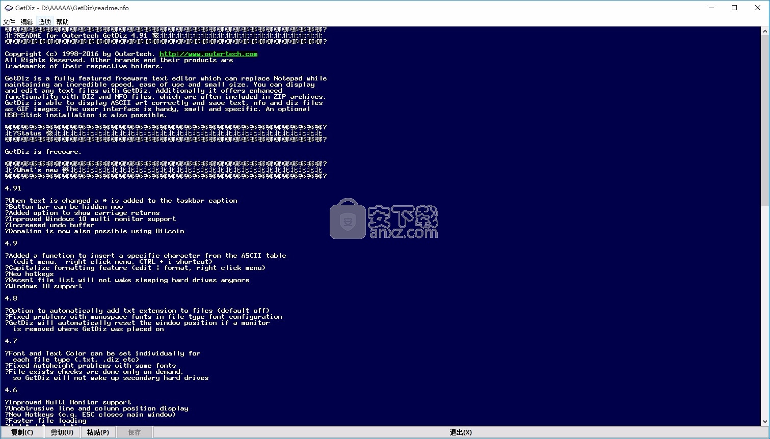Click the grayed-out 保存 button
770x439 pixels.
coord(135,432)
